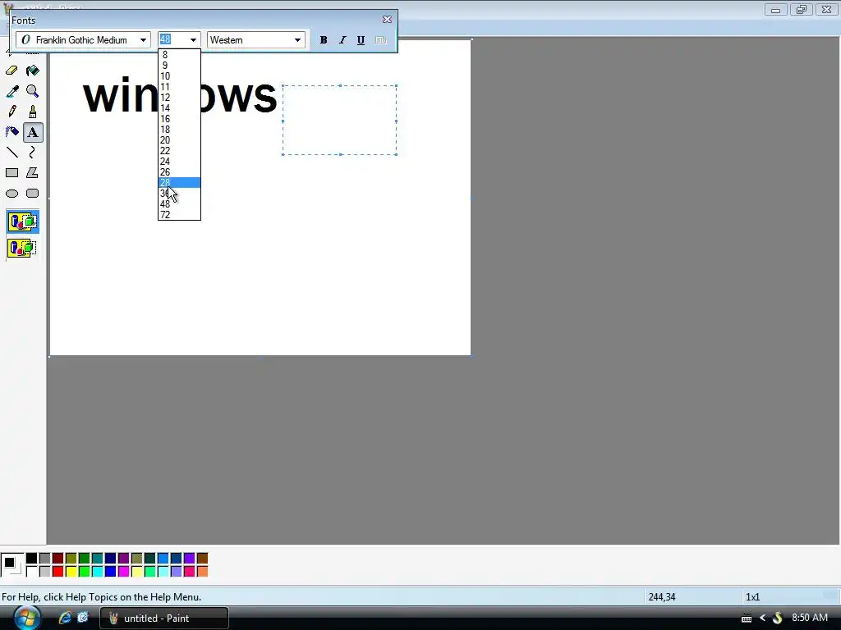Choose font size 24 from list
Image resolution: width=841 pixels, height=630 pixels.
(x=179, y=162)
